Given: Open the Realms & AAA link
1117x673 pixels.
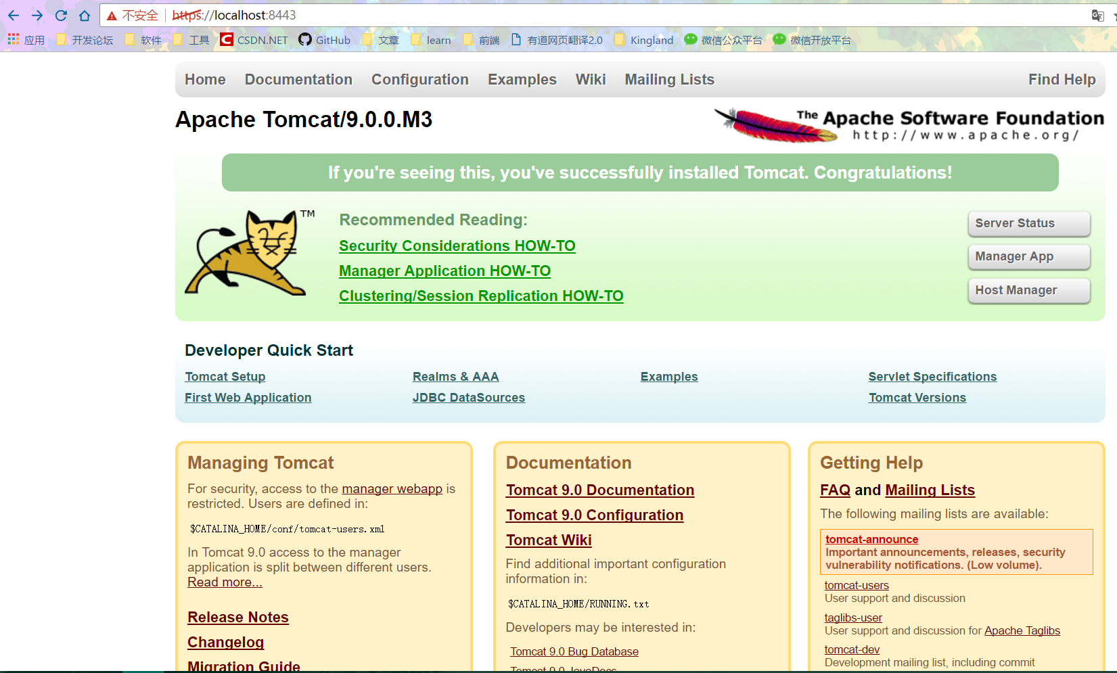Looking at the screenshot, I should click(456, 377).
